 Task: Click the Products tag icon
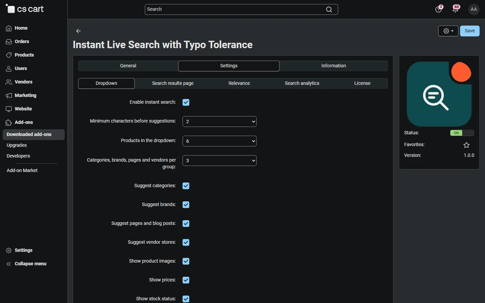[x=9, y=55]
